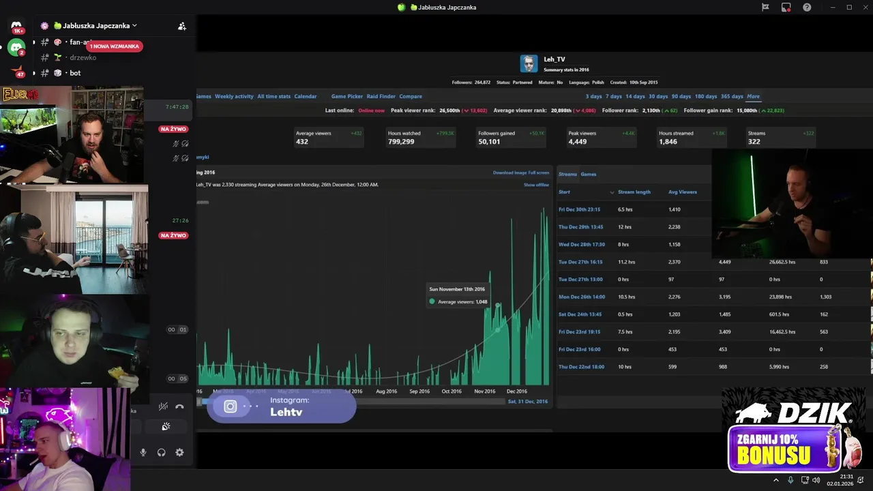
Task: Toggle noise suppression in voice panel
Action: (163, 406)
